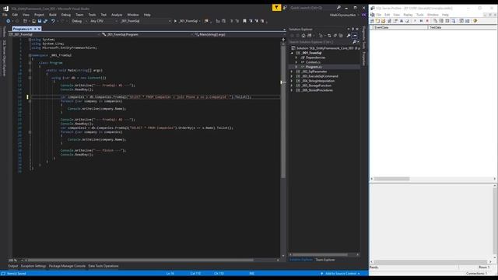Click Add to Source Control in status bar
498x280 pixels.
[340, 274]
